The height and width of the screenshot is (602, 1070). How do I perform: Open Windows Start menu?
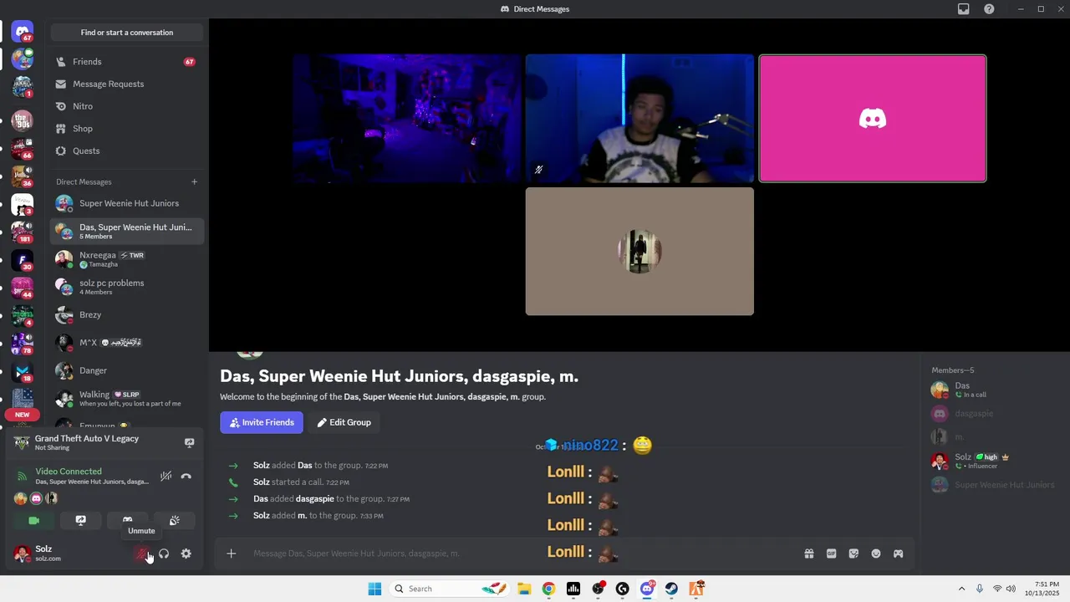(x=374, y=589)
